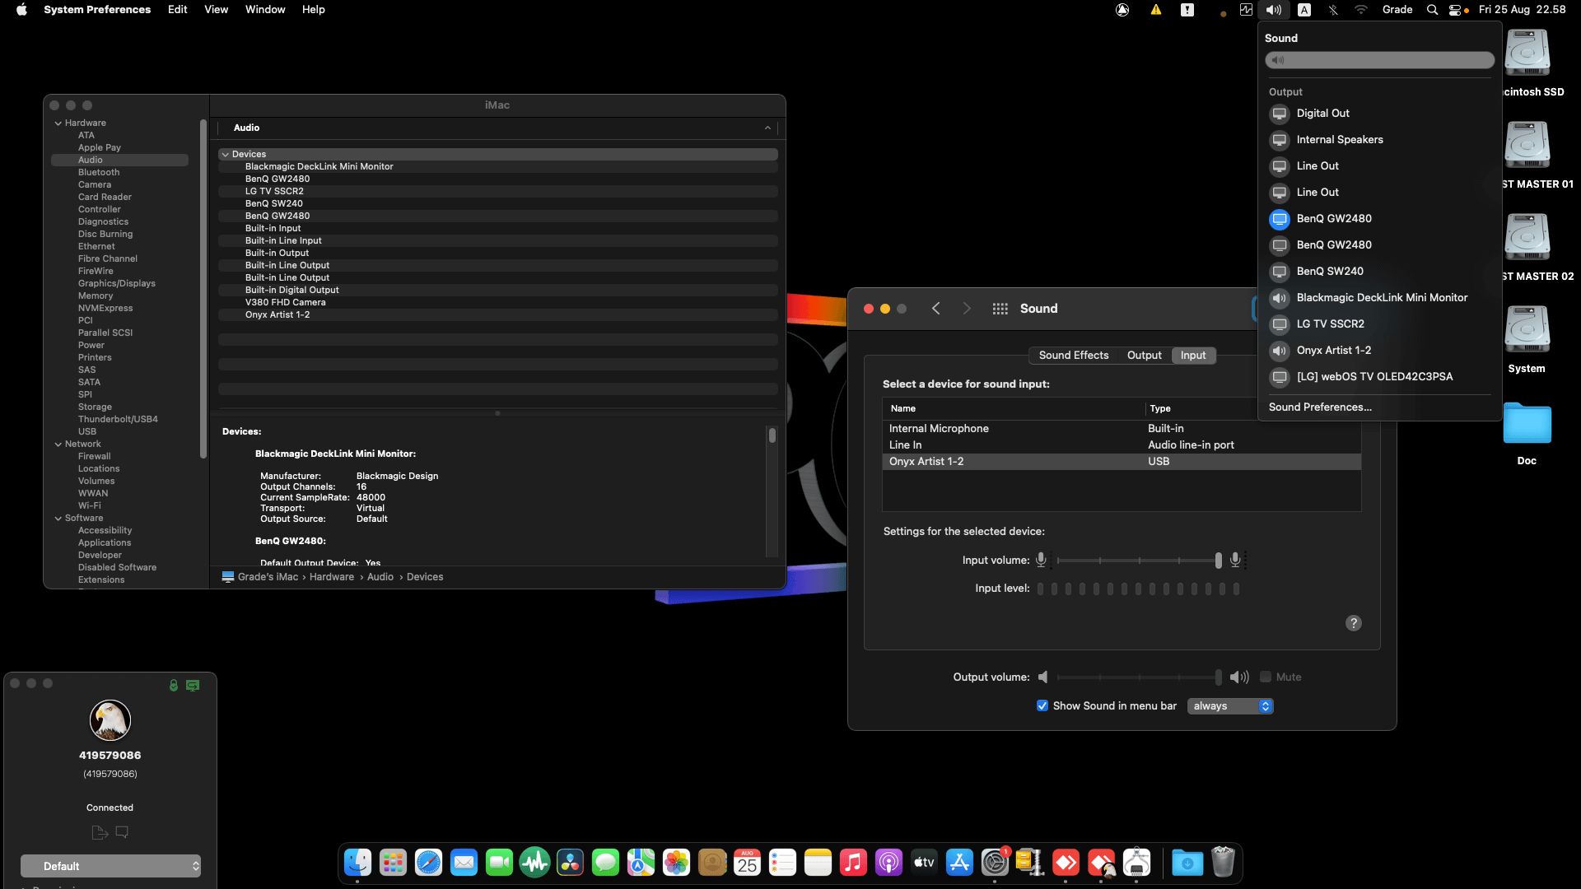Viewport: 1581px width, 889px height.
Task: Open the Apple menu
Action: coord(21,10)
